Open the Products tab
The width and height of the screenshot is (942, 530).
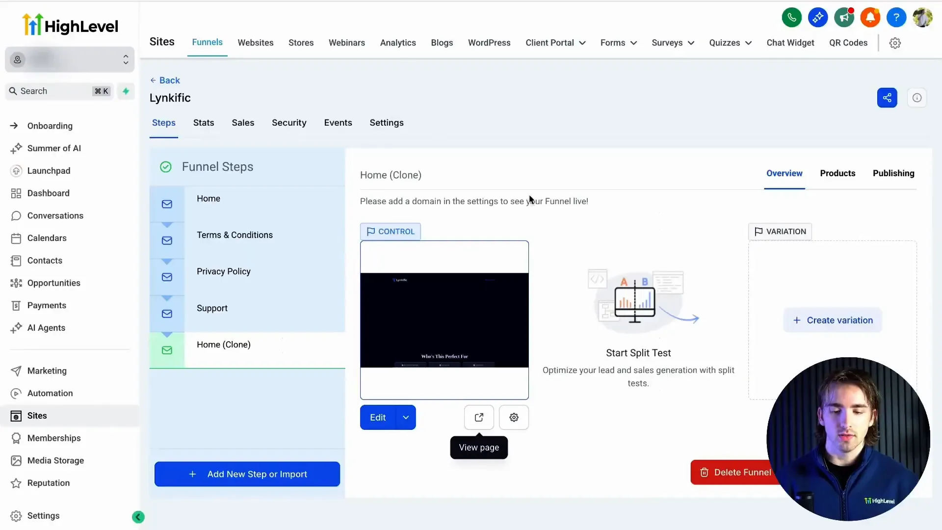tap(837, 174)
